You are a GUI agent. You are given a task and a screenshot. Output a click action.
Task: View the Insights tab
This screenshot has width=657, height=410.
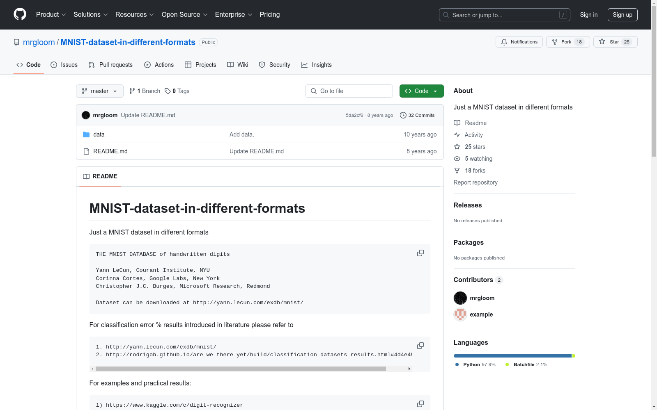[x=316, y=65]
